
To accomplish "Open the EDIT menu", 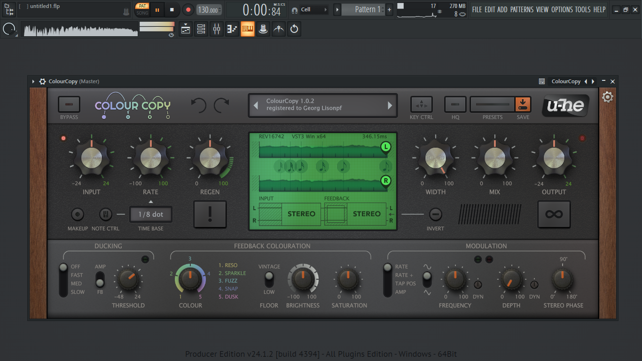I will coord(490,9).
